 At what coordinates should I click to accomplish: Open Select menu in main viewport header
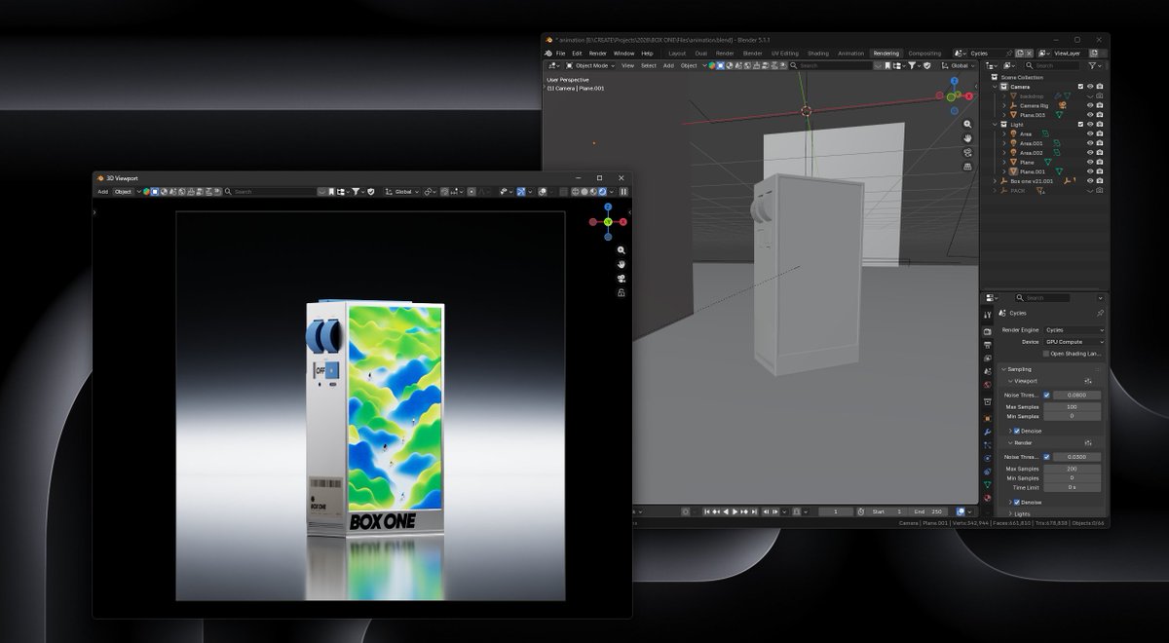[648, 65]
